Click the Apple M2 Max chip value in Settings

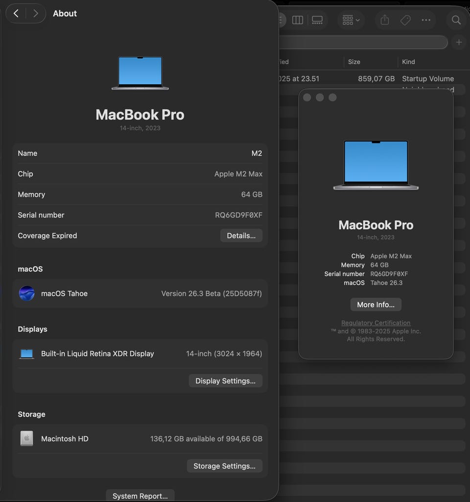tap(238, 174)
